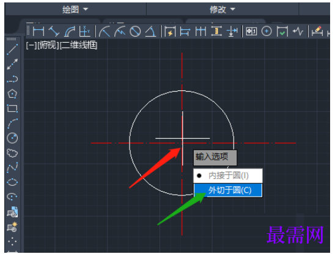Choose 外切于圆(C) option

coord(228,190)
